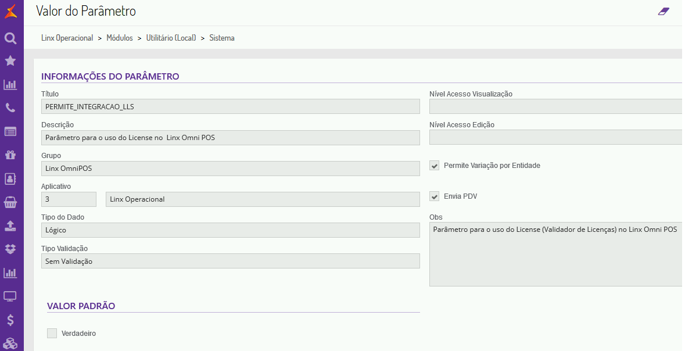Screen dimensions: 685x351
Task: Open Utilitário (Local) breadcrumb link
Action: click(x=171, y=38)
